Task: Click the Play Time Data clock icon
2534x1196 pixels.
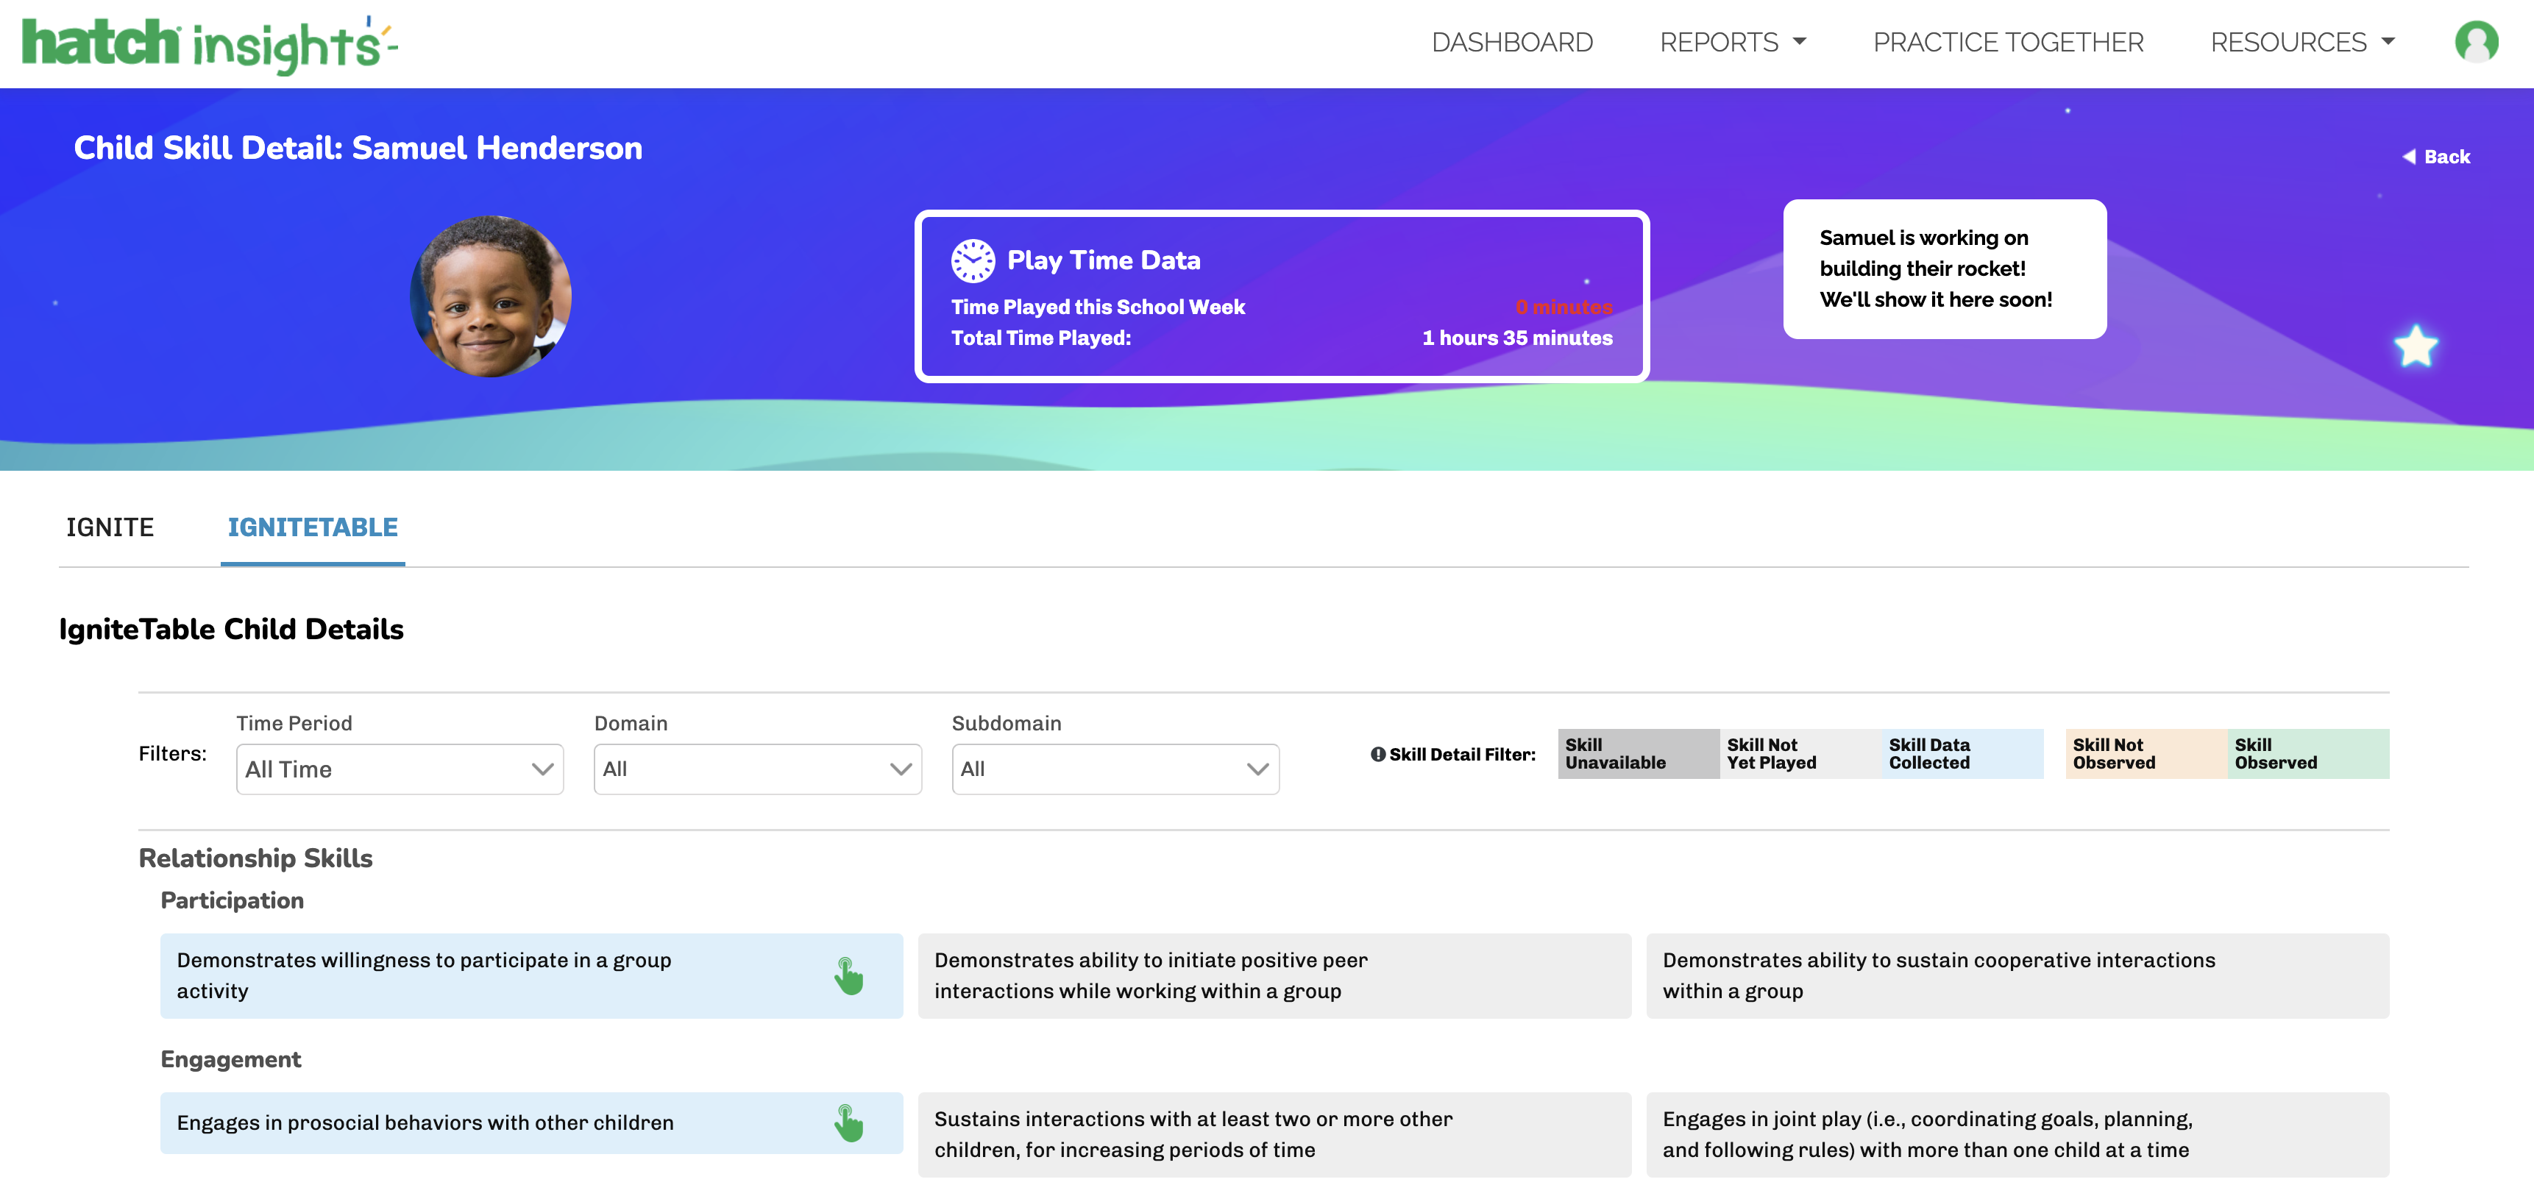Action: [x=973, y=260]
